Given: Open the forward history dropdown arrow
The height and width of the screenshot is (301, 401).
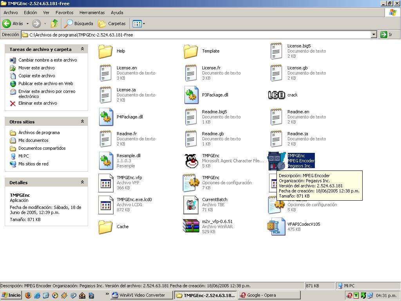Looking at the screenshot, I should tap(45, 24).
